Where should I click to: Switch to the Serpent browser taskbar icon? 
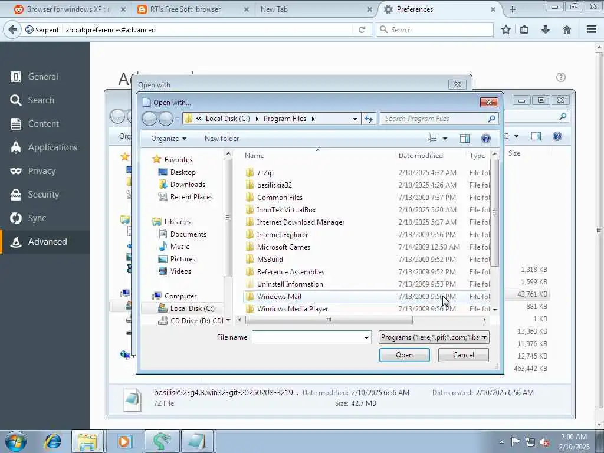[162, 441]
